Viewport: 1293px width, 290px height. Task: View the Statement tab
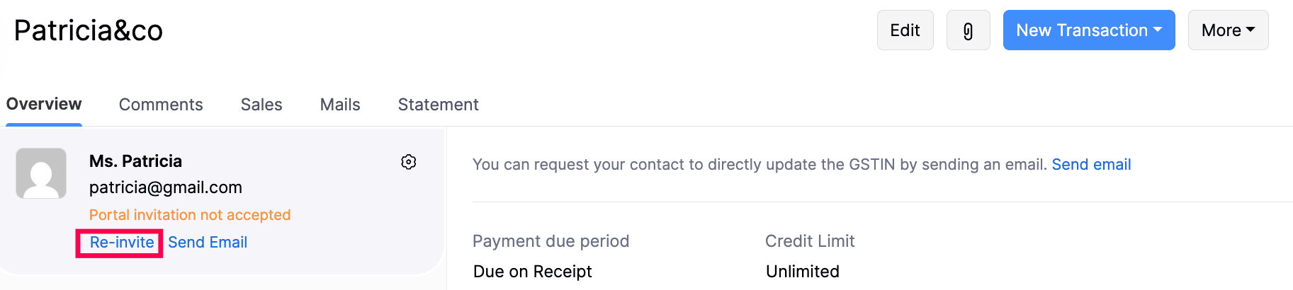pyautogui.click(x=438, y=105)
